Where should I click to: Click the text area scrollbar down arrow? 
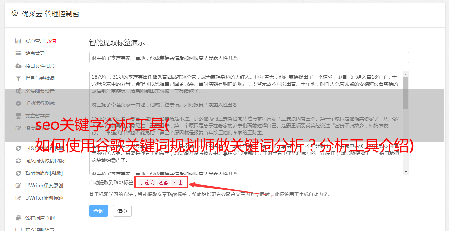406,172
